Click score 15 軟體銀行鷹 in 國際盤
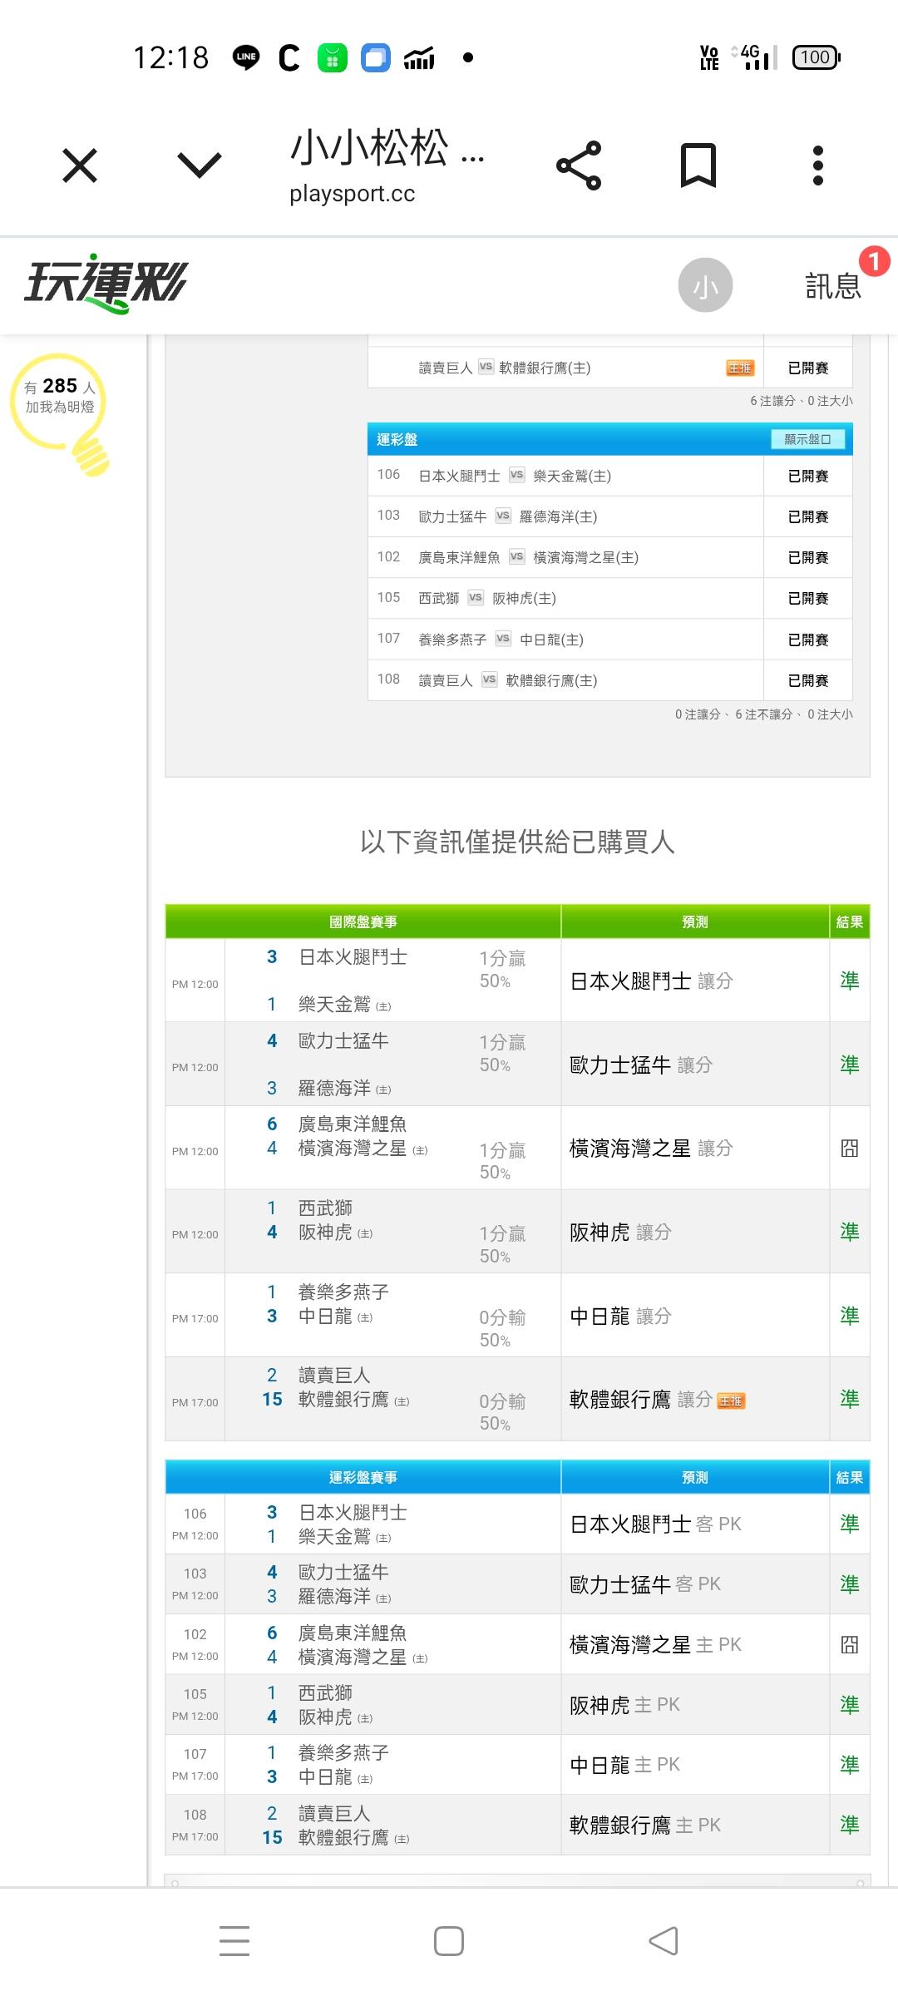 (x=273, y=1400)
